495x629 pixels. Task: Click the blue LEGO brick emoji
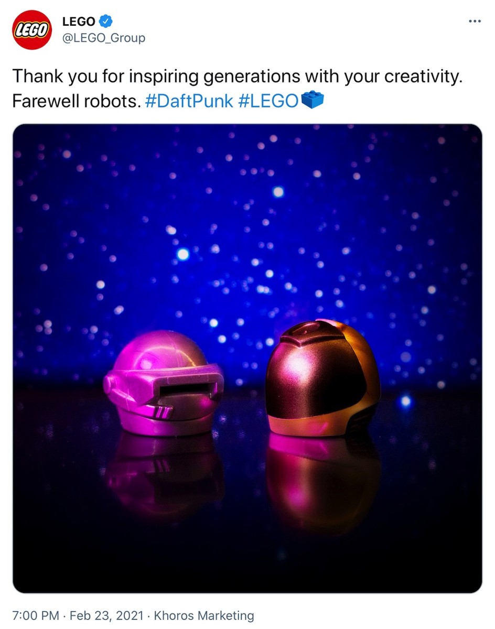pos(314,100)
